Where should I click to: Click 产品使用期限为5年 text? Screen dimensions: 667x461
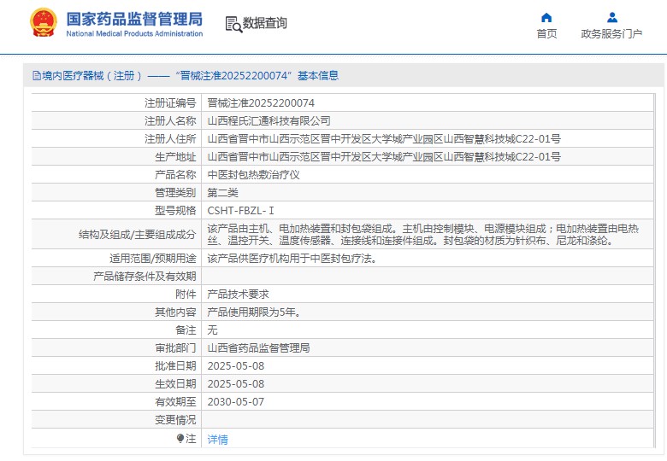254,312
